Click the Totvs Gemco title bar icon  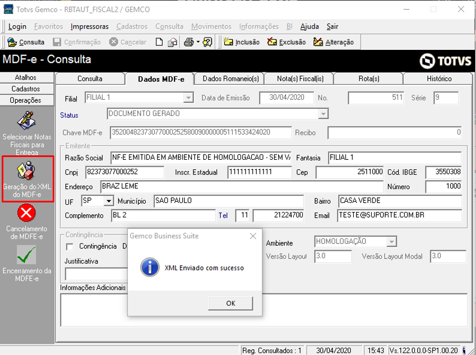(8, 10)
